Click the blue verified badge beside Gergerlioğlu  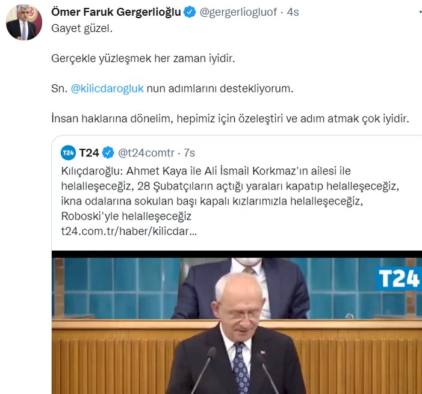click(x=190, y=13)
